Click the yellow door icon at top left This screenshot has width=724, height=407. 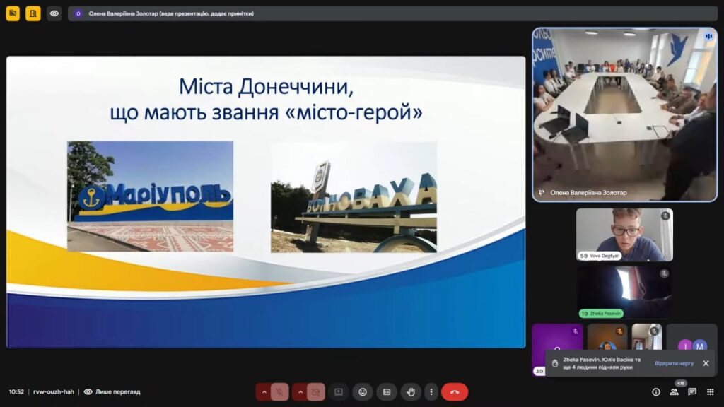point(33,13)
